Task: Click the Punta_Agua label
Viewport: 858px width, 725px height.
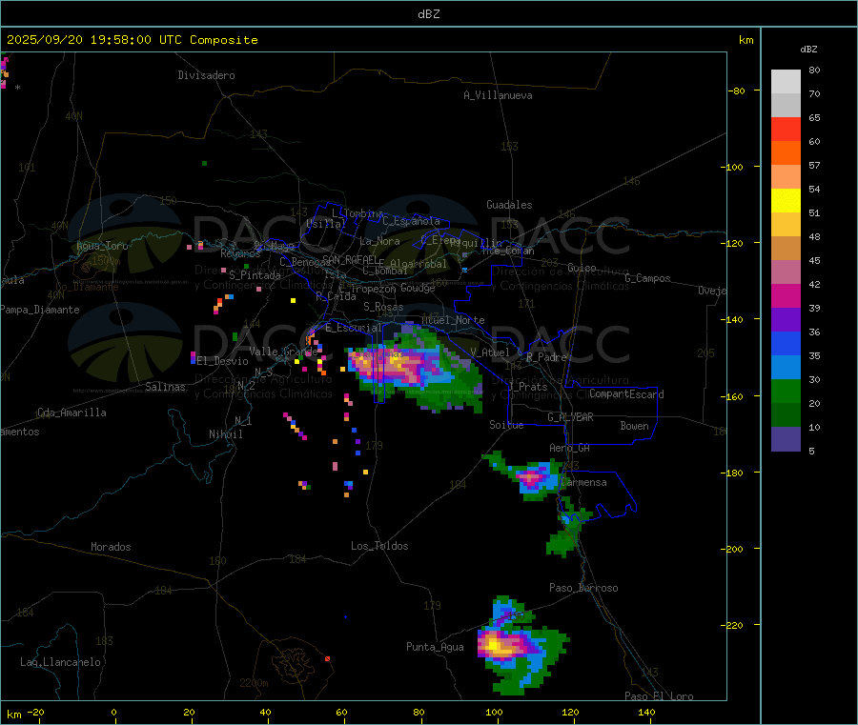Action: click(435, 647)
